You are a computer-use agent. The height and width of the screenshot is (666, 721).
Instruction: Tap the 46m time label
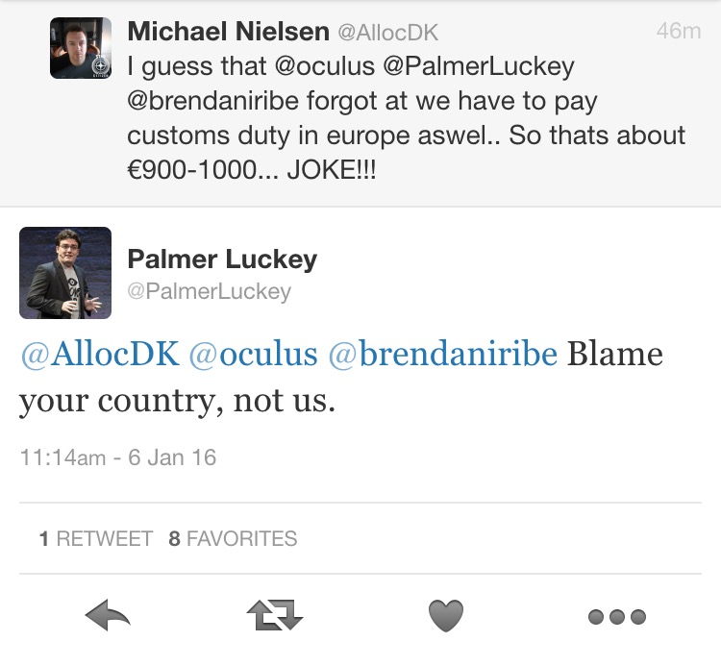pos(679,32)
